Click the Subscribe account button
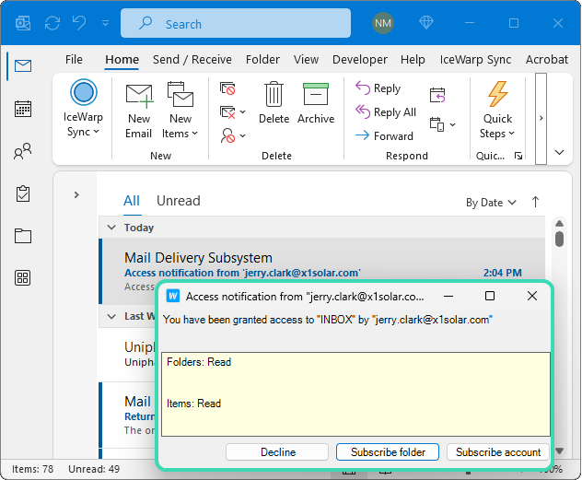Viewport: 582px width, 480px height. (498, 451)
